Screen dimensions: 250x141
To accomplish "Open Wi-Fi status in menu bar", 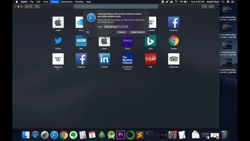I will [176, 2].
